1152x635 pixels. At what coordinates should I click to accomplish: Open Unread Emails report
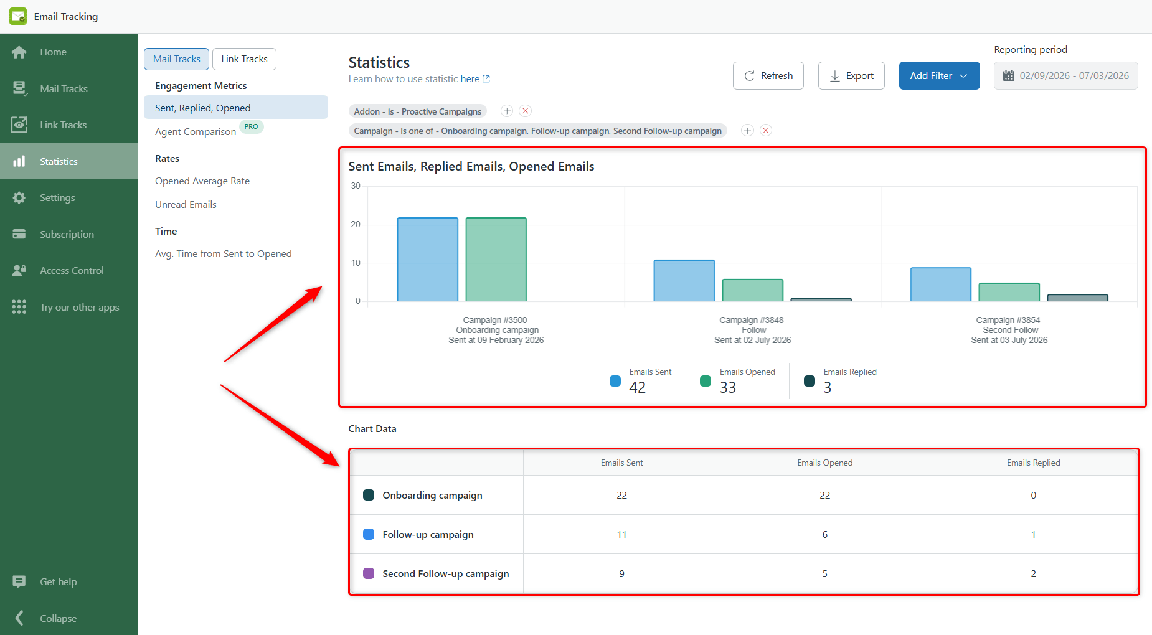click(x=186, y=205)
